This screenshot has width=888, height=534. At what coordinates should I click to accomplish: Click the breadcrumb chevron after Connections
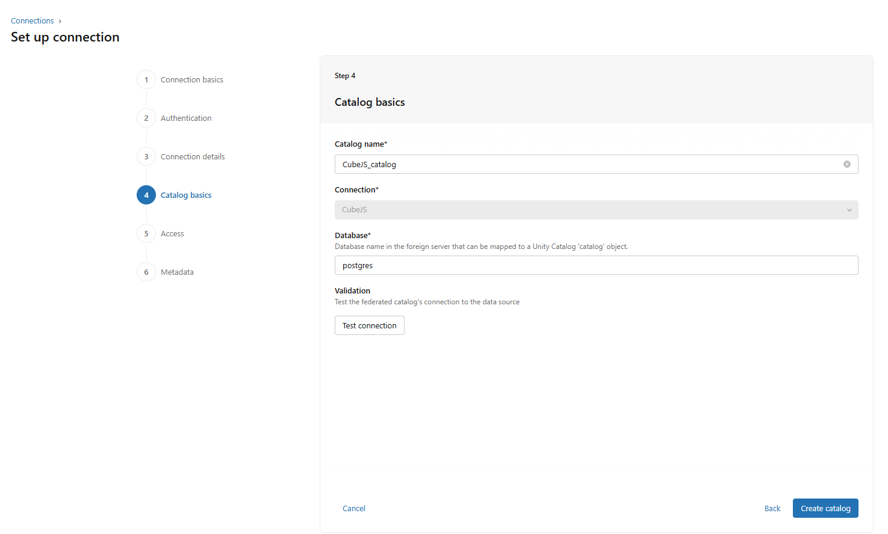60,21
